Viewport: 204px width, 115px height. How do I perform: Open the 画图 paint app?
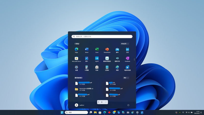[x=117, y=67]
